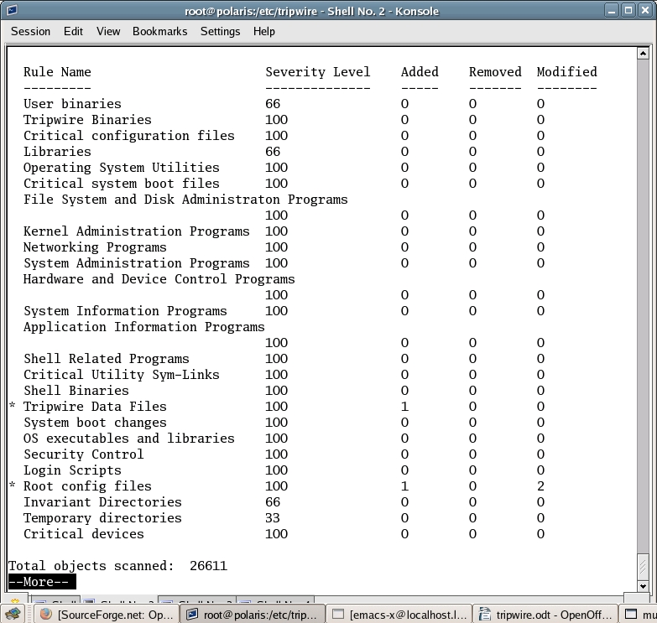
Task: Open the Session menu
Action: pyautogui.click(x=30, y=31)
